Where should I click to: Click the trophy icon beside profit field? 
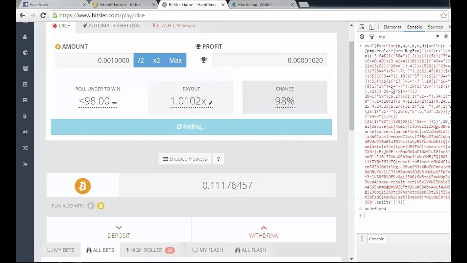pyautogui.click(x=204, y=60)
